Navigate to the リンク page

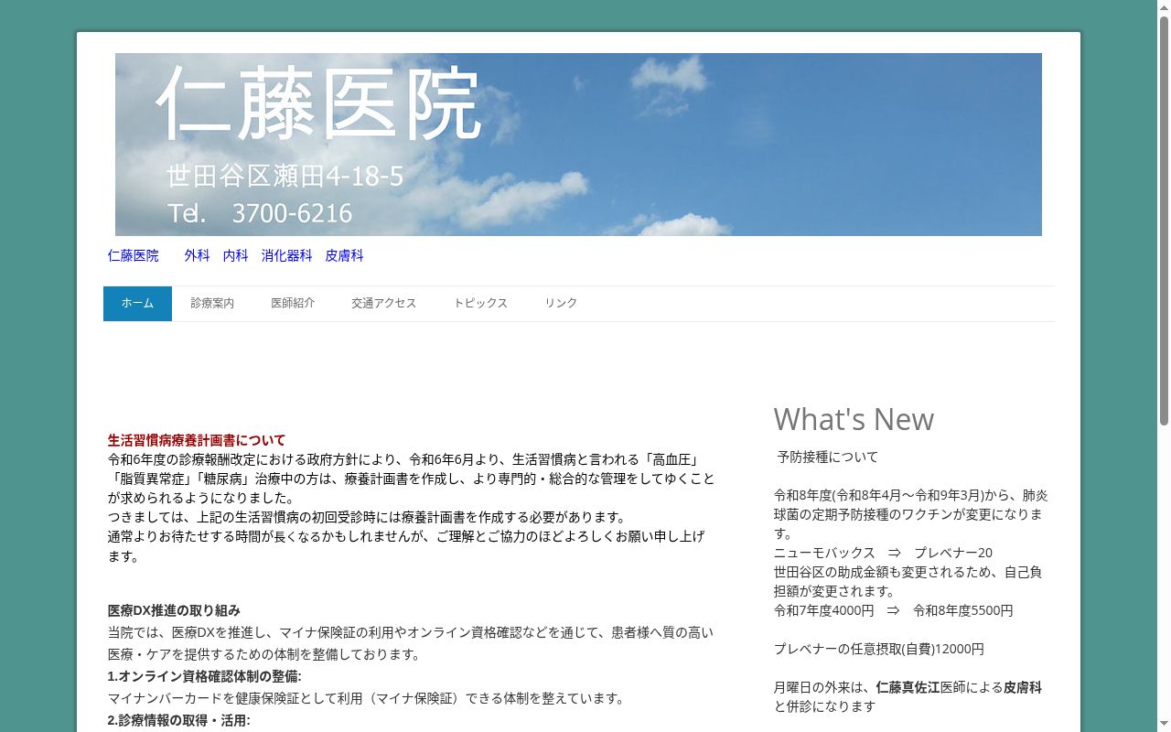click(561, 304)
